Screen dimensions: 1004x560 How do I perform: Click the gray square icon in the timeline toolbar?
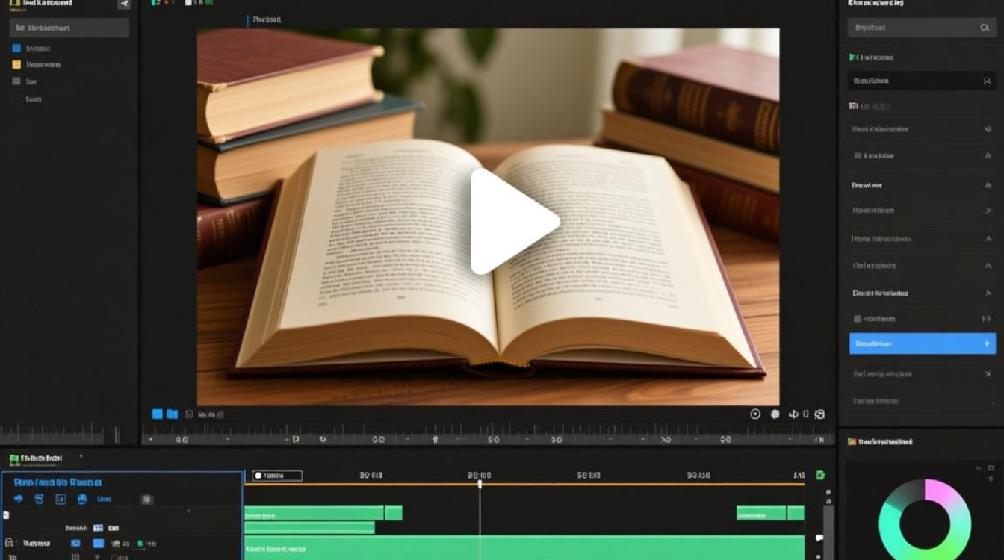tap(147, 499)
